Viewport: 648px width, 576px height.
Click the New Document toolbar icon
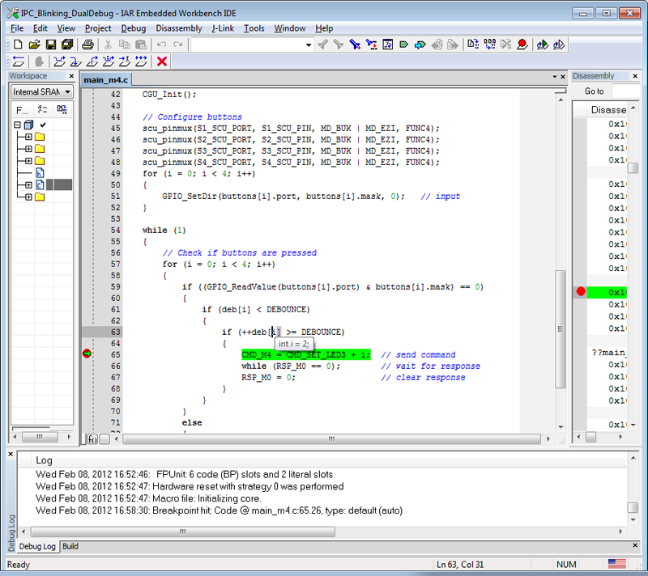coord(18,44)
